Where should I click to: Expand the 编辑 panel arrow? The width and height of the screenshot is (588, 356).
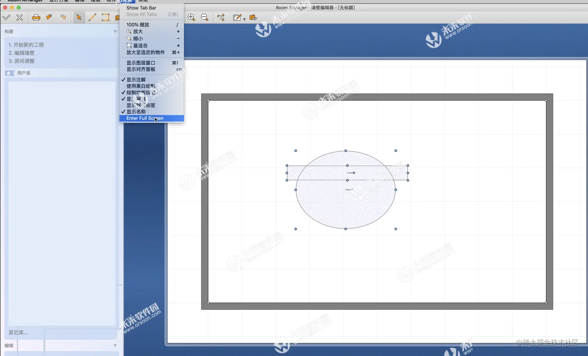(x=115, y=346)
